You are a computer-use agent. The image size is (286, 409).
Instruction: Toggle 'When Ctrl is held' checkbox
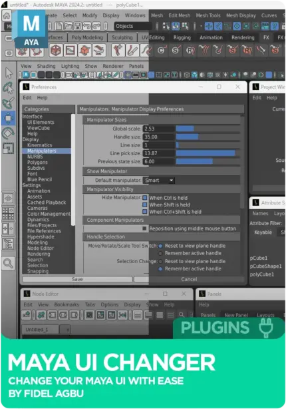(145, 198)
